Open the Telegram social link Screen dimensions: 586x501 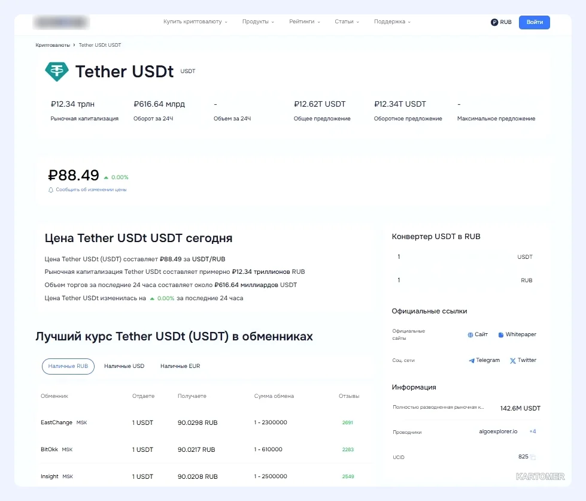pyautogui.click(x=484, y=360)
